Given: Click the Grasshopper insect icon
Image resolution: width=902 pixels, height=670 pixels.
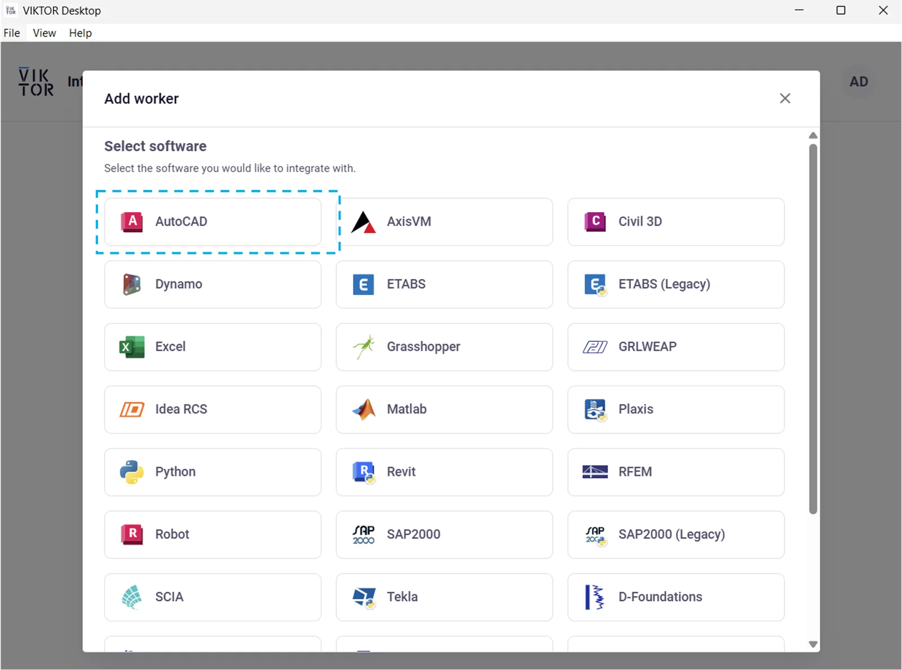Looking at the screenshot, I should (x=363, y=347).
